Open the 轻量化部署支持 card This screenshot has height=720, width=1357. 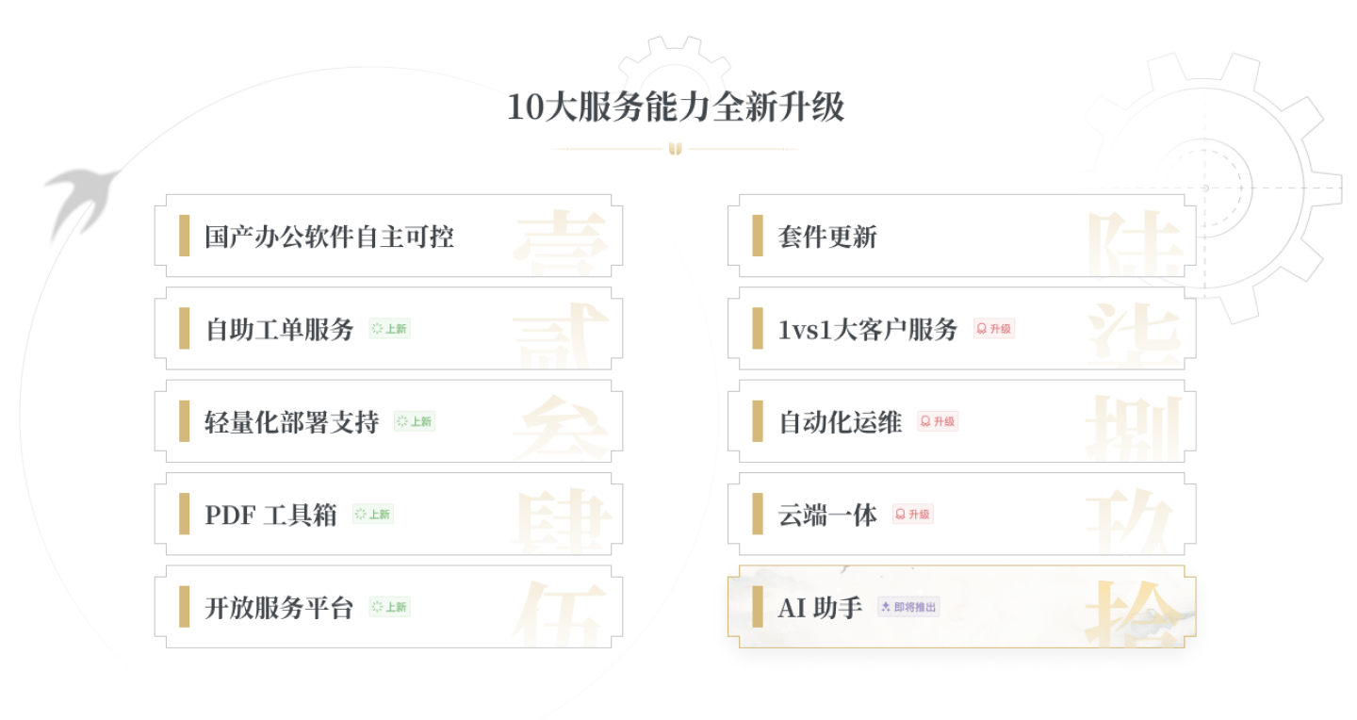point(388,421)
